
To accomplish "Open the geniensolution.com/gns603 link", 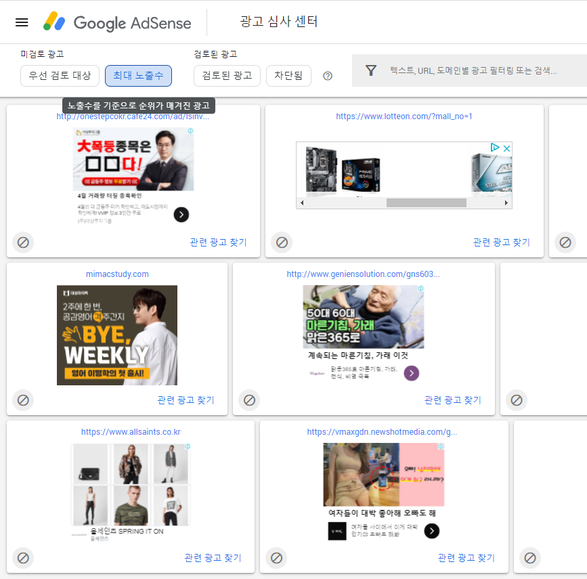I will (363, 274).
